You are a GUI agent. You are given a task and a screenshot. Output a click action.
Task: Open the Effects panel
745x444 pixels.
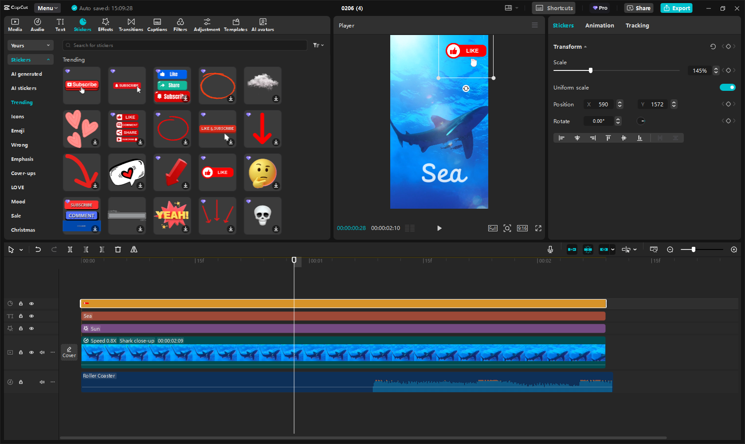point(105,25)
